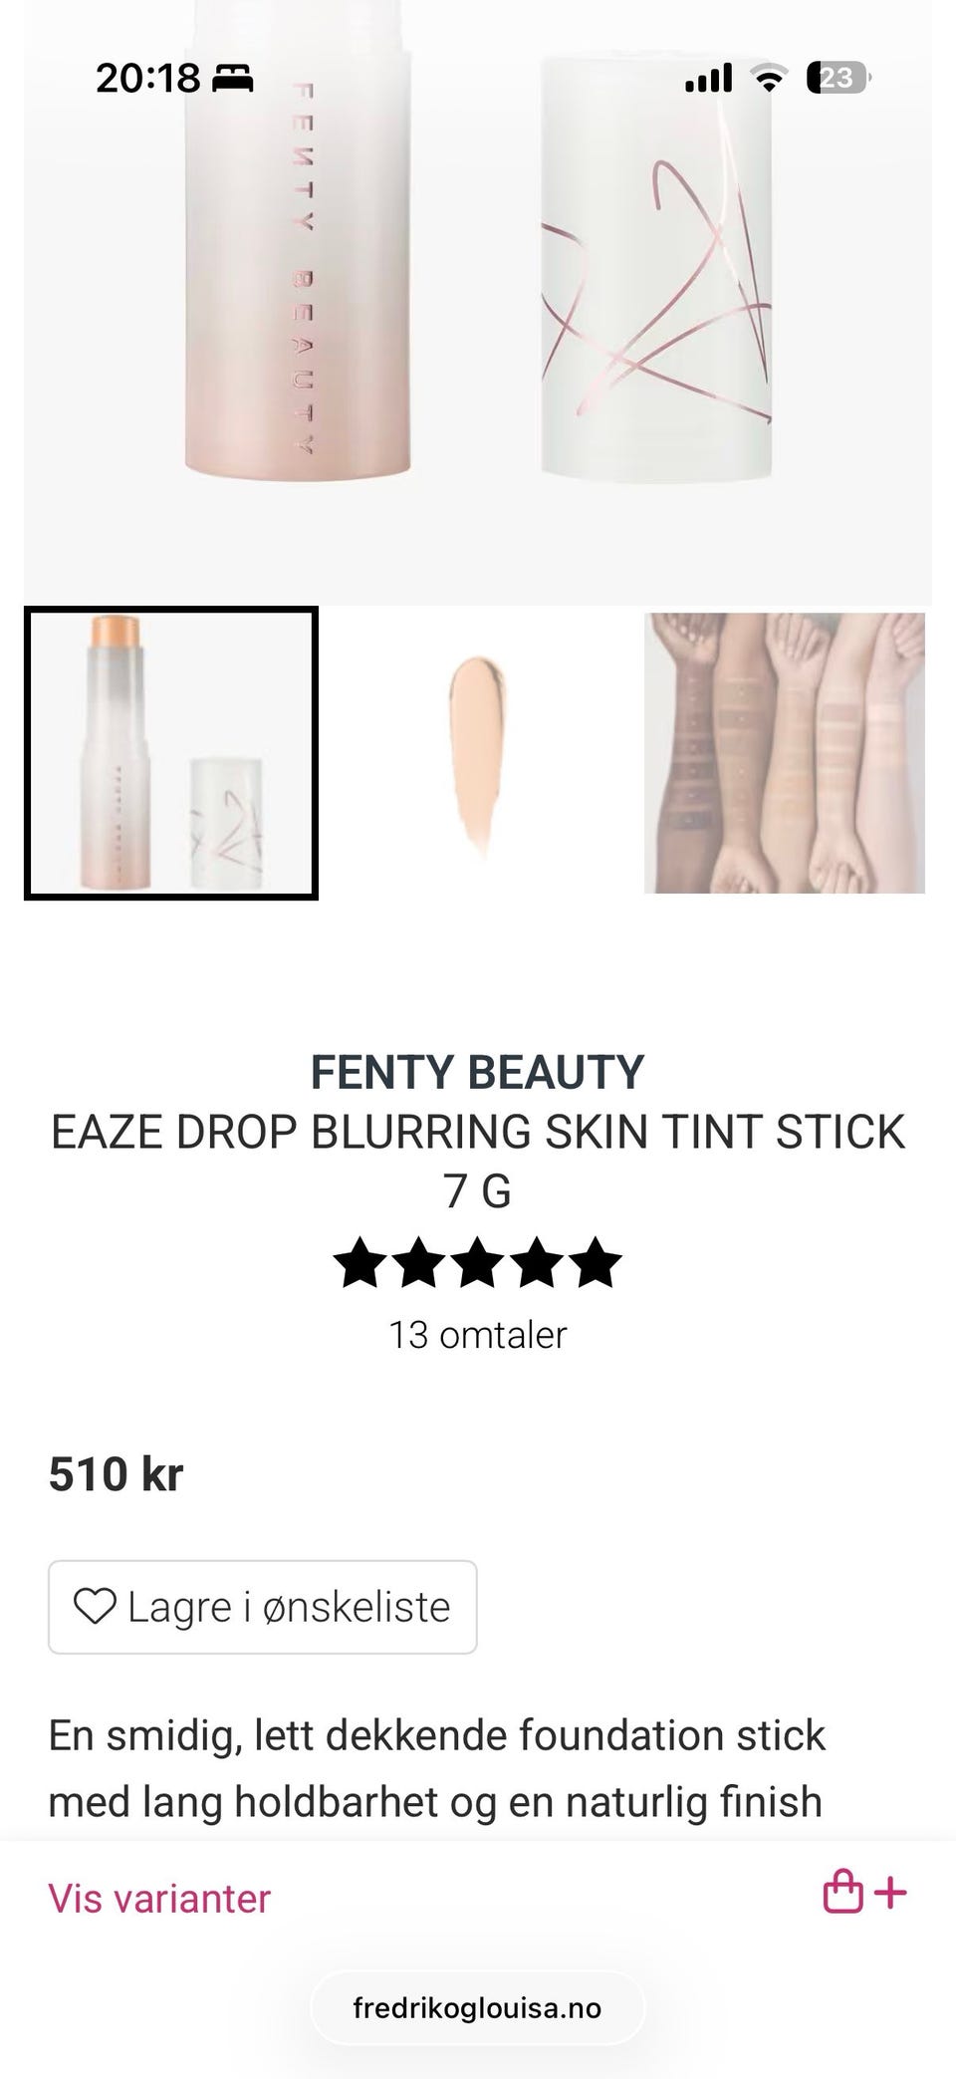
Task: Click the first rating star
Action: [359, 1263]
